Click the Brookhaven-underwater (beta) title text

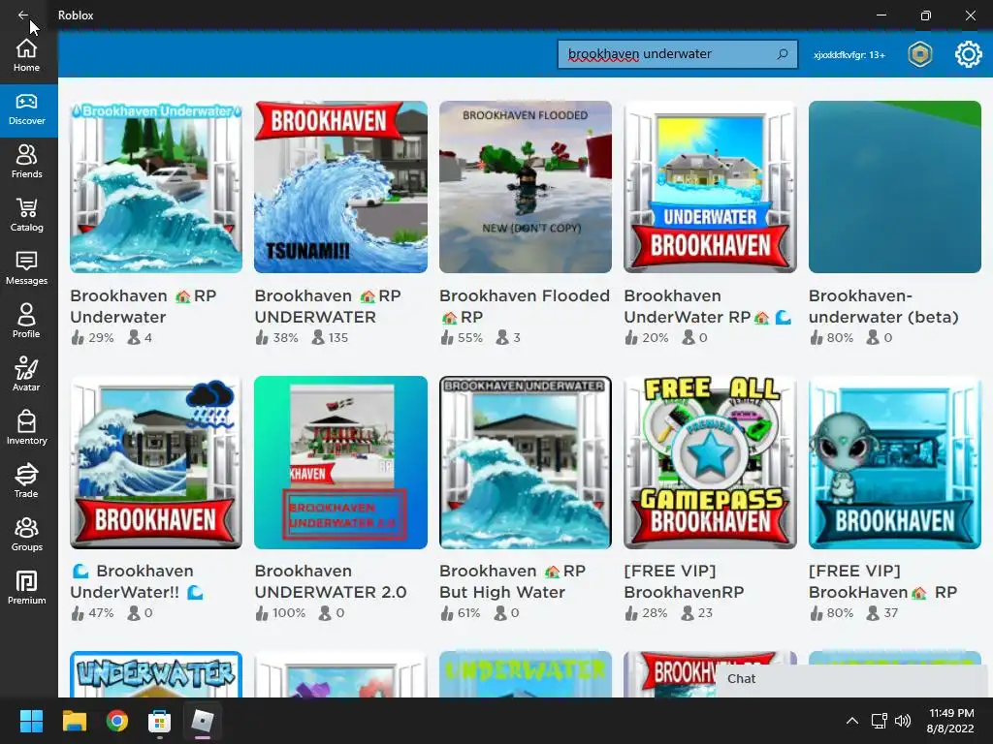[x=883, y=306]
